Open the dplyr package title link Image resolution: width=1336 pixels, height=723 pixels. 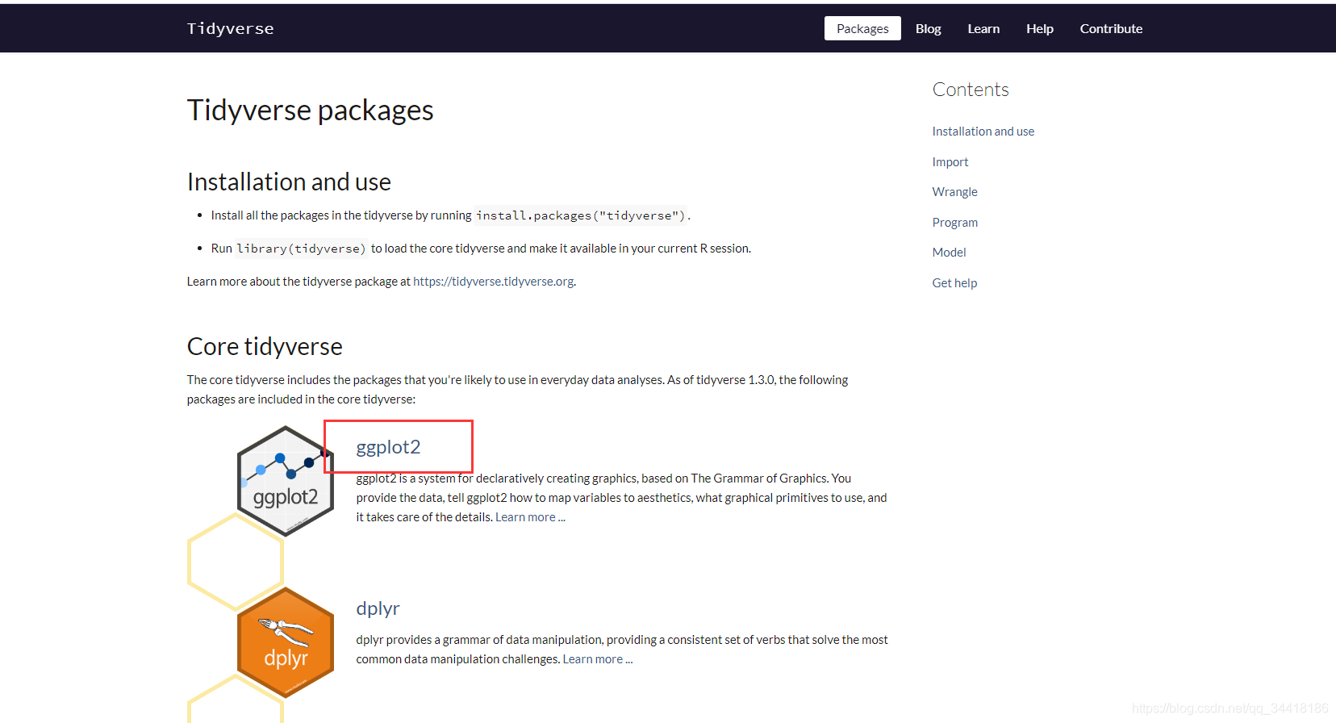coord(378,608)
